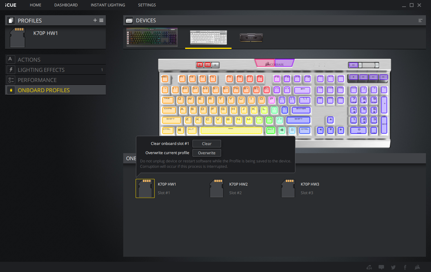
Task: Click the K70P HW1 profile name in Profiles
Action: point(46,33)
